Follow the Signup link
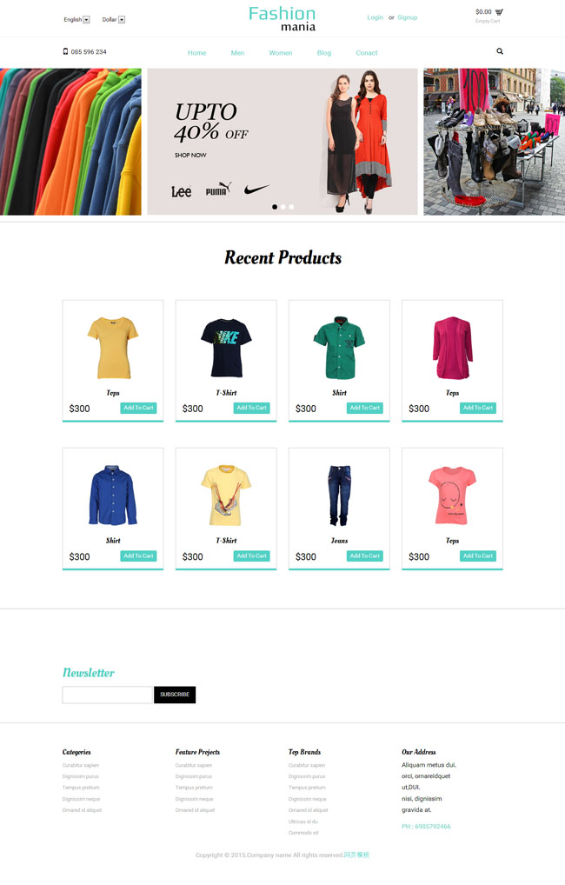 (407, 17)
